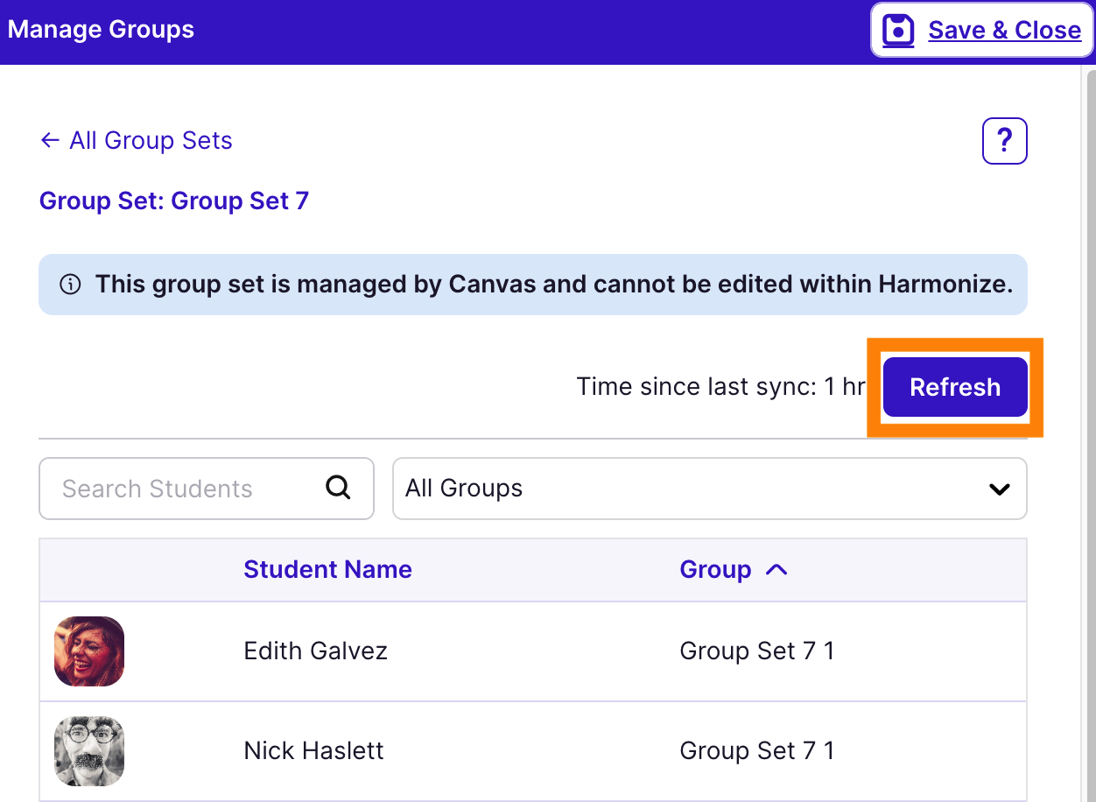
Task: Open help via question mark icon
Action: pyautogui.click(x=1004, y=141)
